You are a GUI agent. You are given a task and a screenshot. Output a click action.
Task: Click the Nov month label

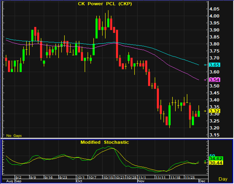[x=141, y=181]
